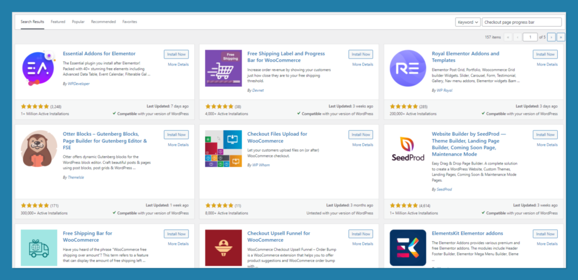578x280 pixels.
Task: Open WP Wham author link
Action: (261, 165)
